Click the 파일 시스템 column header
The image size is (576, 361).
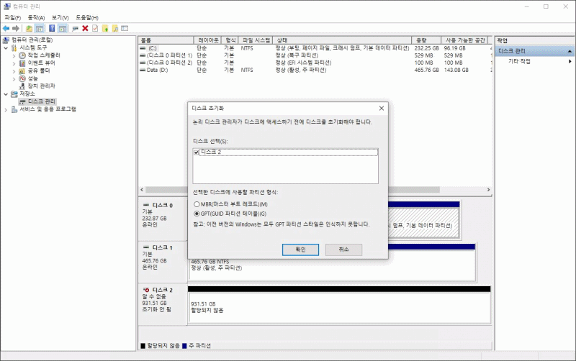tap(256, 40)
